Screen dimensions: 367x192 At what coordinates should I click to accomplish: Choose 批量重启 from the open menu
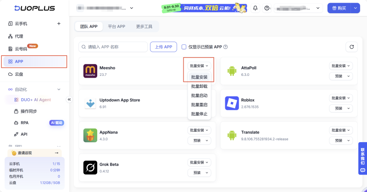(199, 105)
